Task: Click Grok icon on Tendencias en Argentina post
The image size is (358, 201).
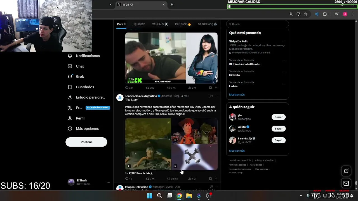Action: point(211,96)
